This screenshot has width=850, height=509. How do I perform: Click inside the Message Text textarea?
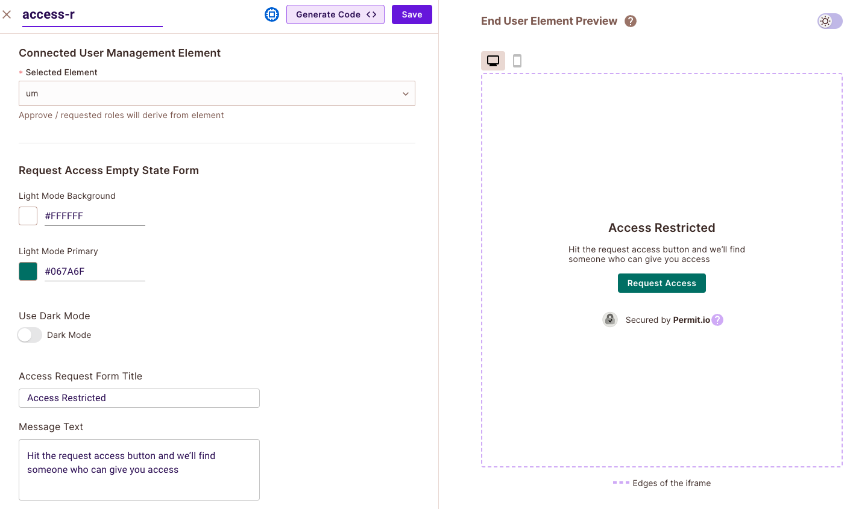pos(139,470)
